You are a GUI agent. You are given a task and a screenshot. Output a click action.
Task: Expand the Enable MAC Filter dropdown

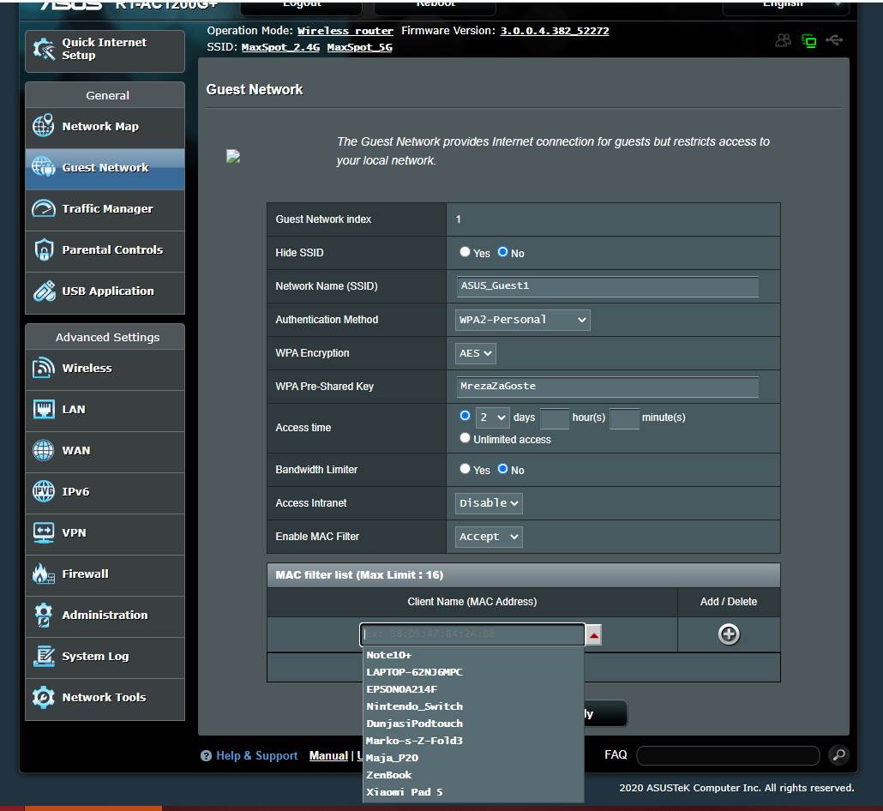(x=489, y=537)
